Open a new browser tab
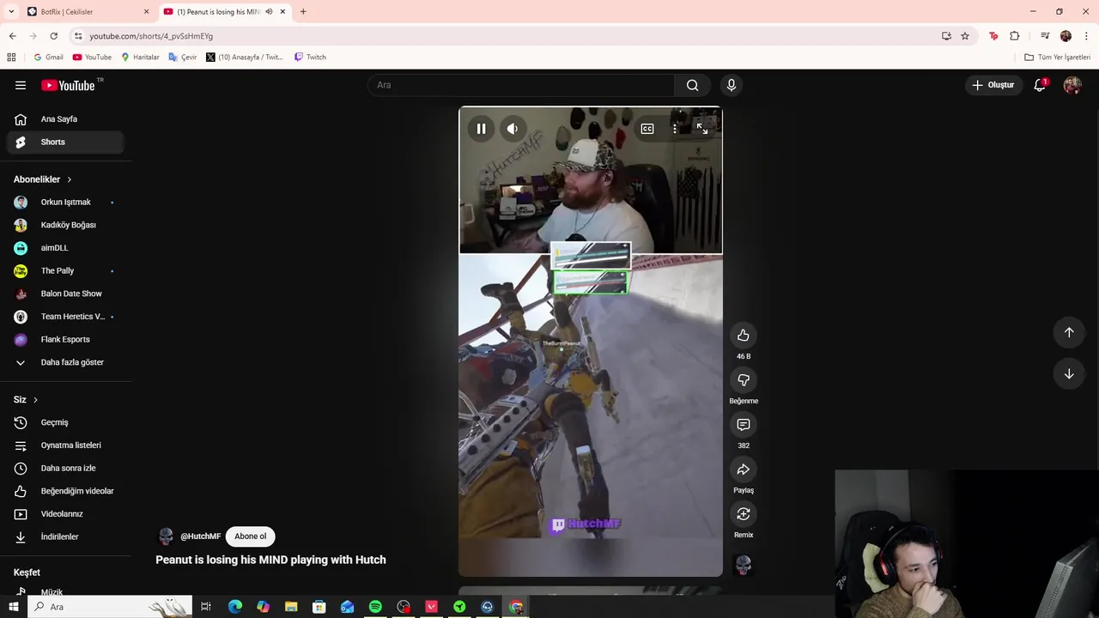Viewport: 1099px width, 618px height. pyautogui.click(x=303, y=12)
